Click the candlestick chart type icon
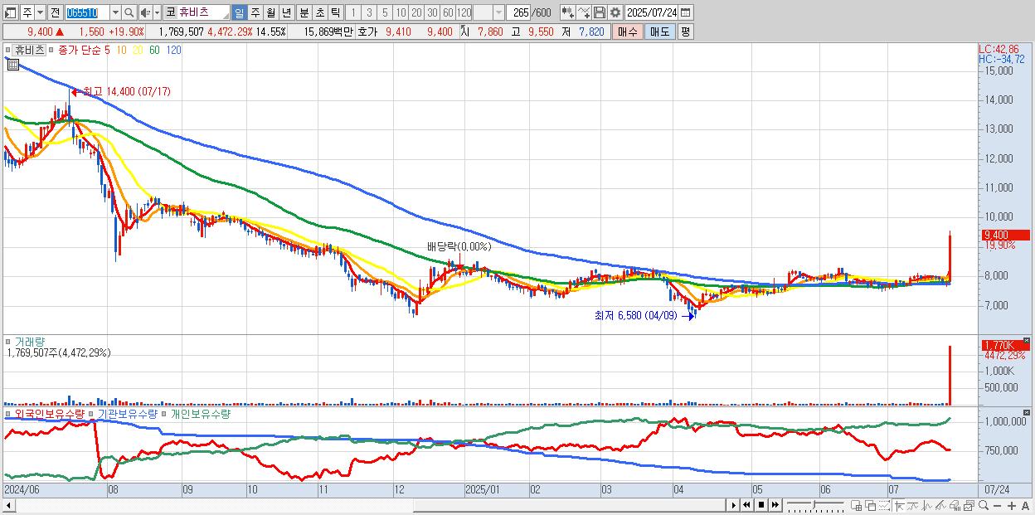Image resolution: width=1035 pixels, height=515 pixels. (x=568, y=12)
